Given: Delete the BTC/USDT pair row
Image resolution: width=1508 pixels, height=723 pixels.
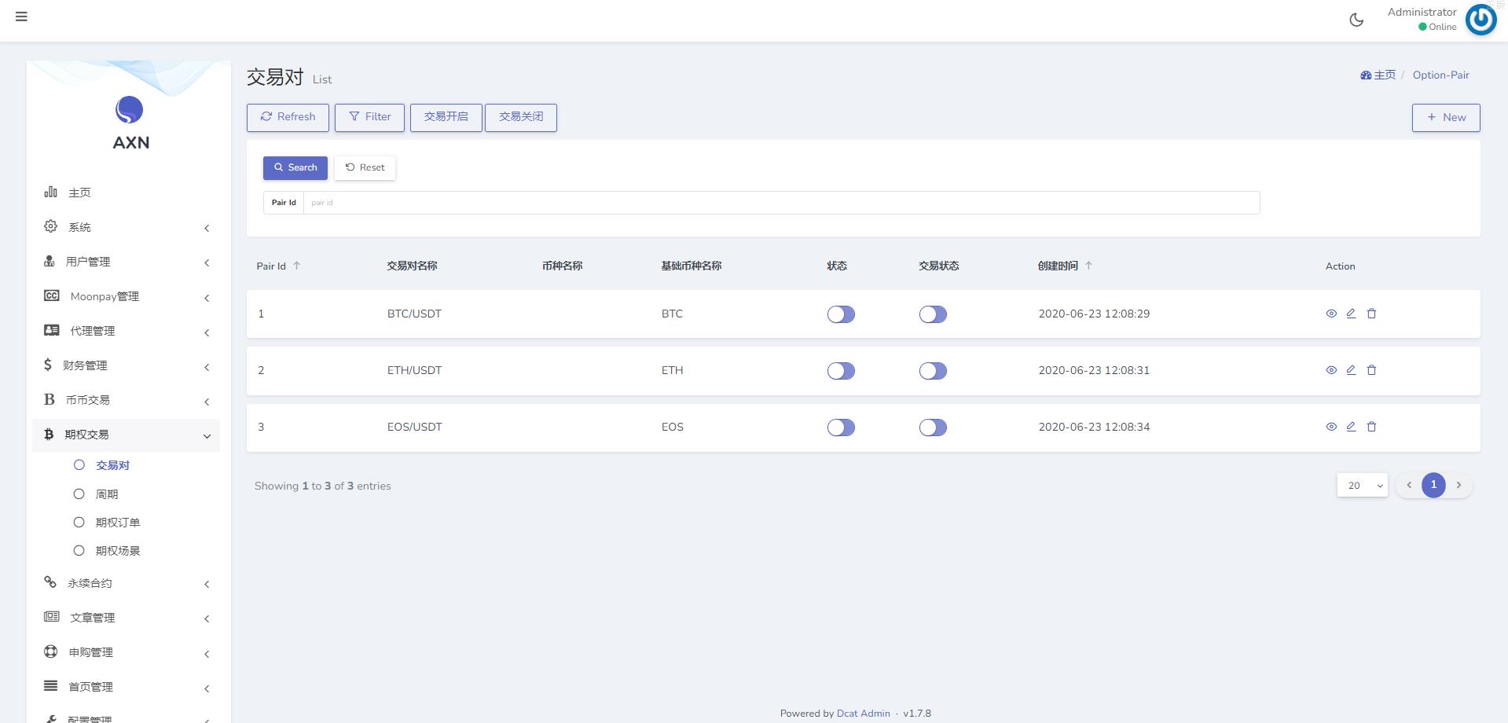Looking at the screenshot, I should pos(1371,314).
